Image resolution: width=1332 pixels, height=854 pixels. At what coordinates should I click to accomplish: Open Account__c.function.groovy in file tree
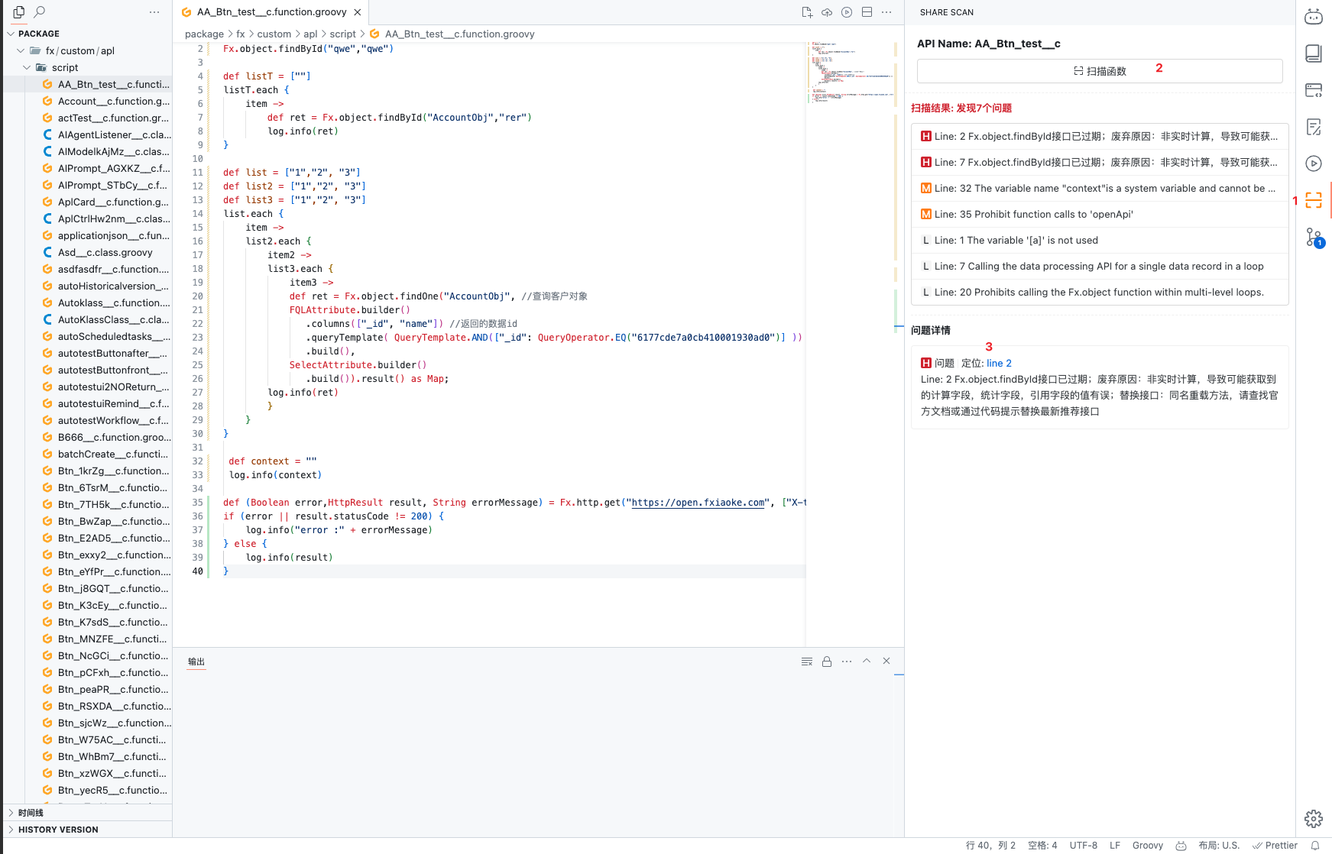pos(113,101)
